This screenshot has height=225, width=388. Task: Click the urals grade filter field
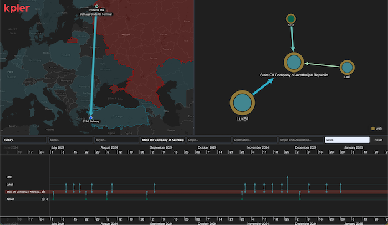pyautogui.click(x=347, y=140)
